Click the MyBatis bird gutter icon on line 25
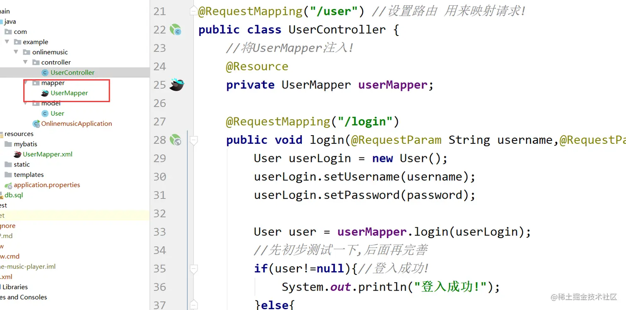 [177, 84]
